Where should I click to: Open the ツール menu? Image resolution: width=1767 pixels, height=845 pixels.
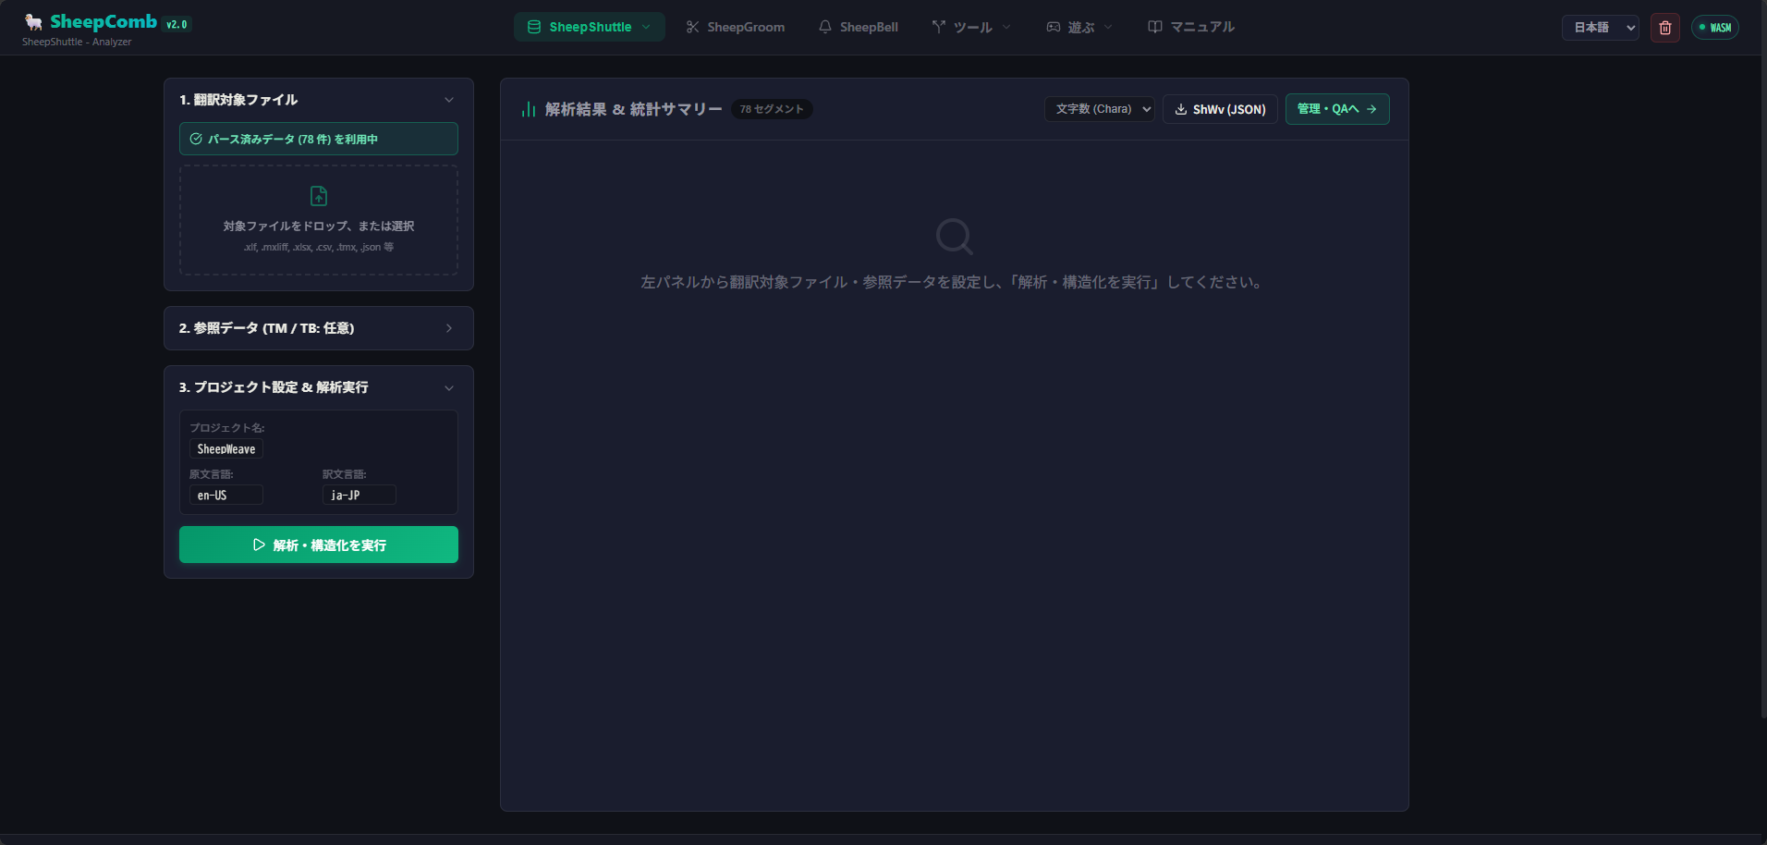click(971, 27)
